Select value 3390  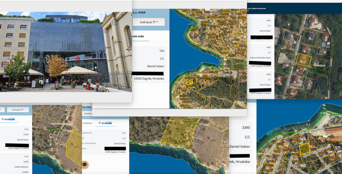(246, 128)
